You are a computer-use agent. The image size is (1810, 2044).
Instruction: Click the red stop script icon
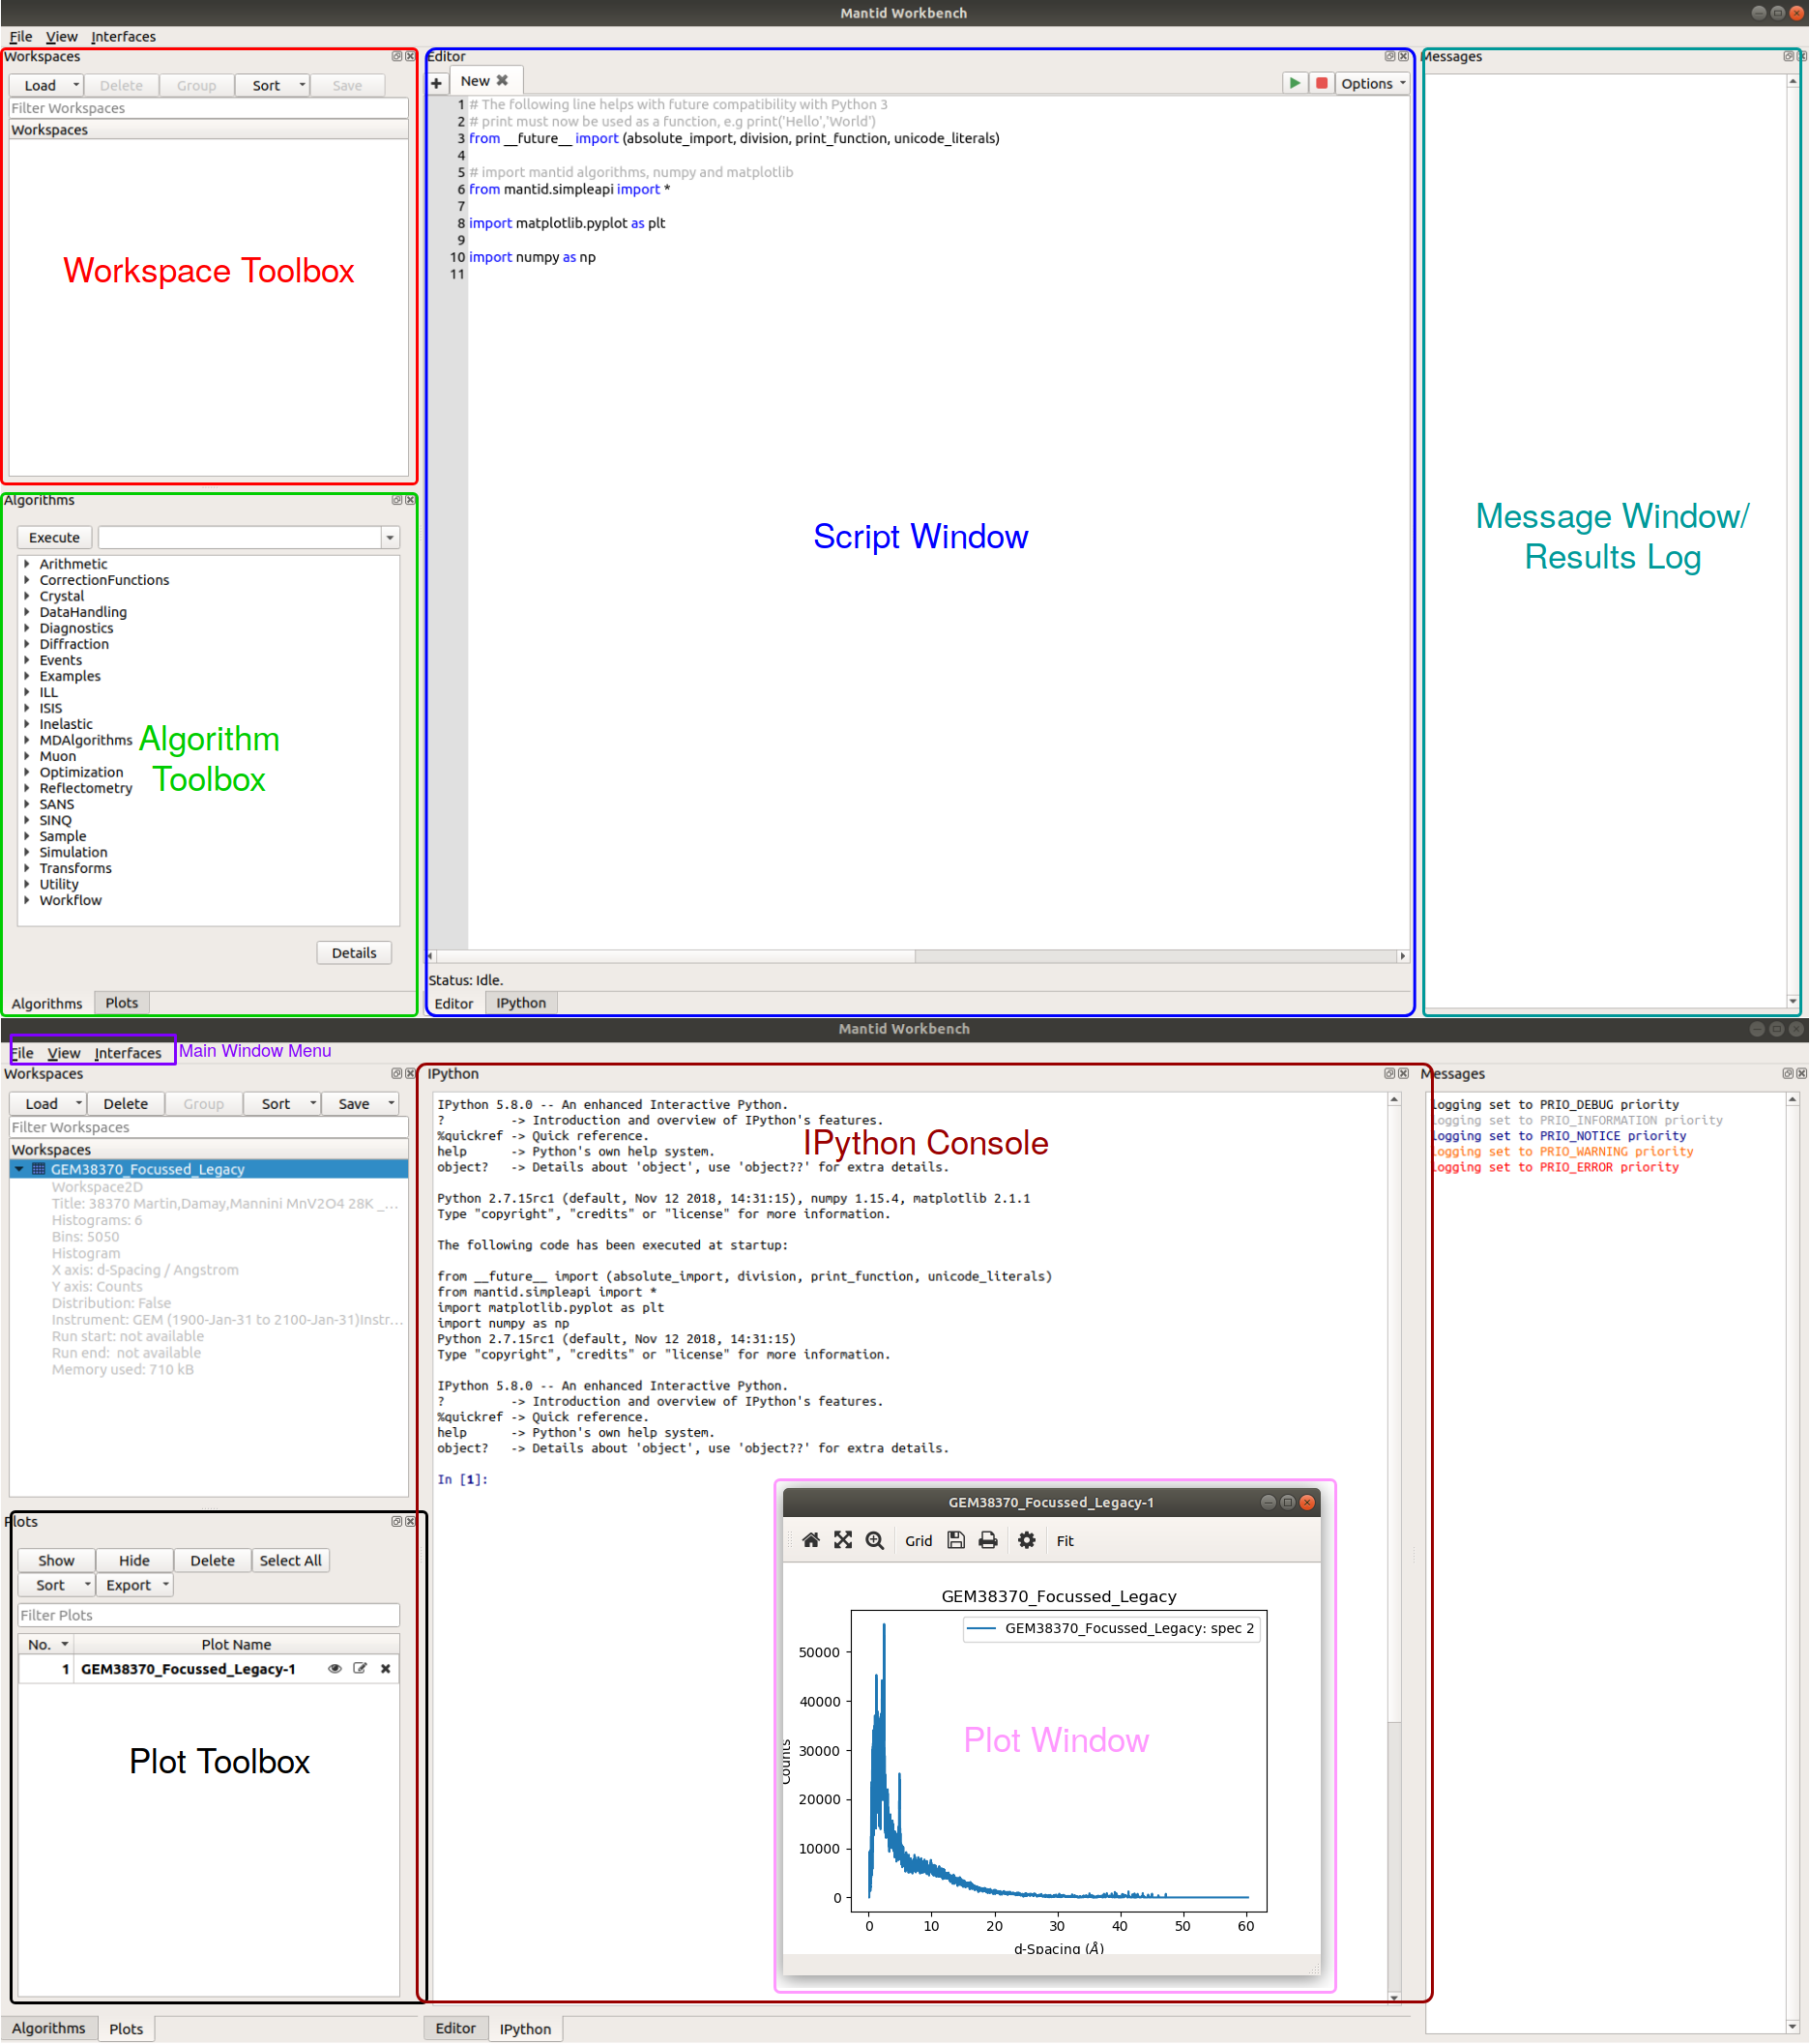pos(1322,83)
